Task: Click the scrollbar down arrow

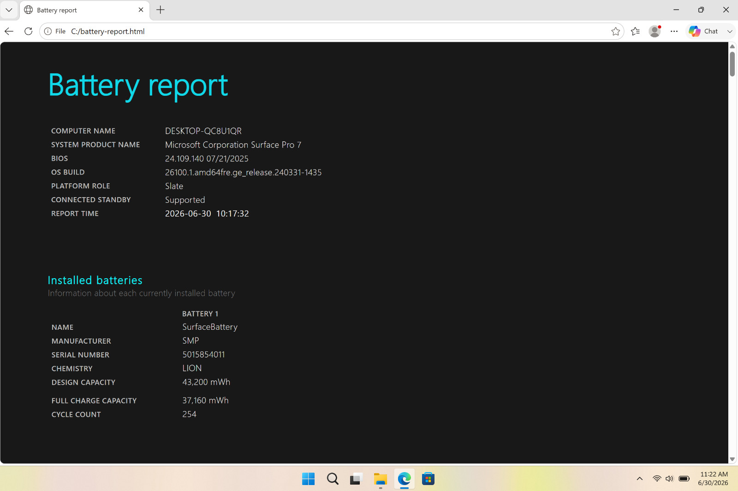Action: point(732,459)
